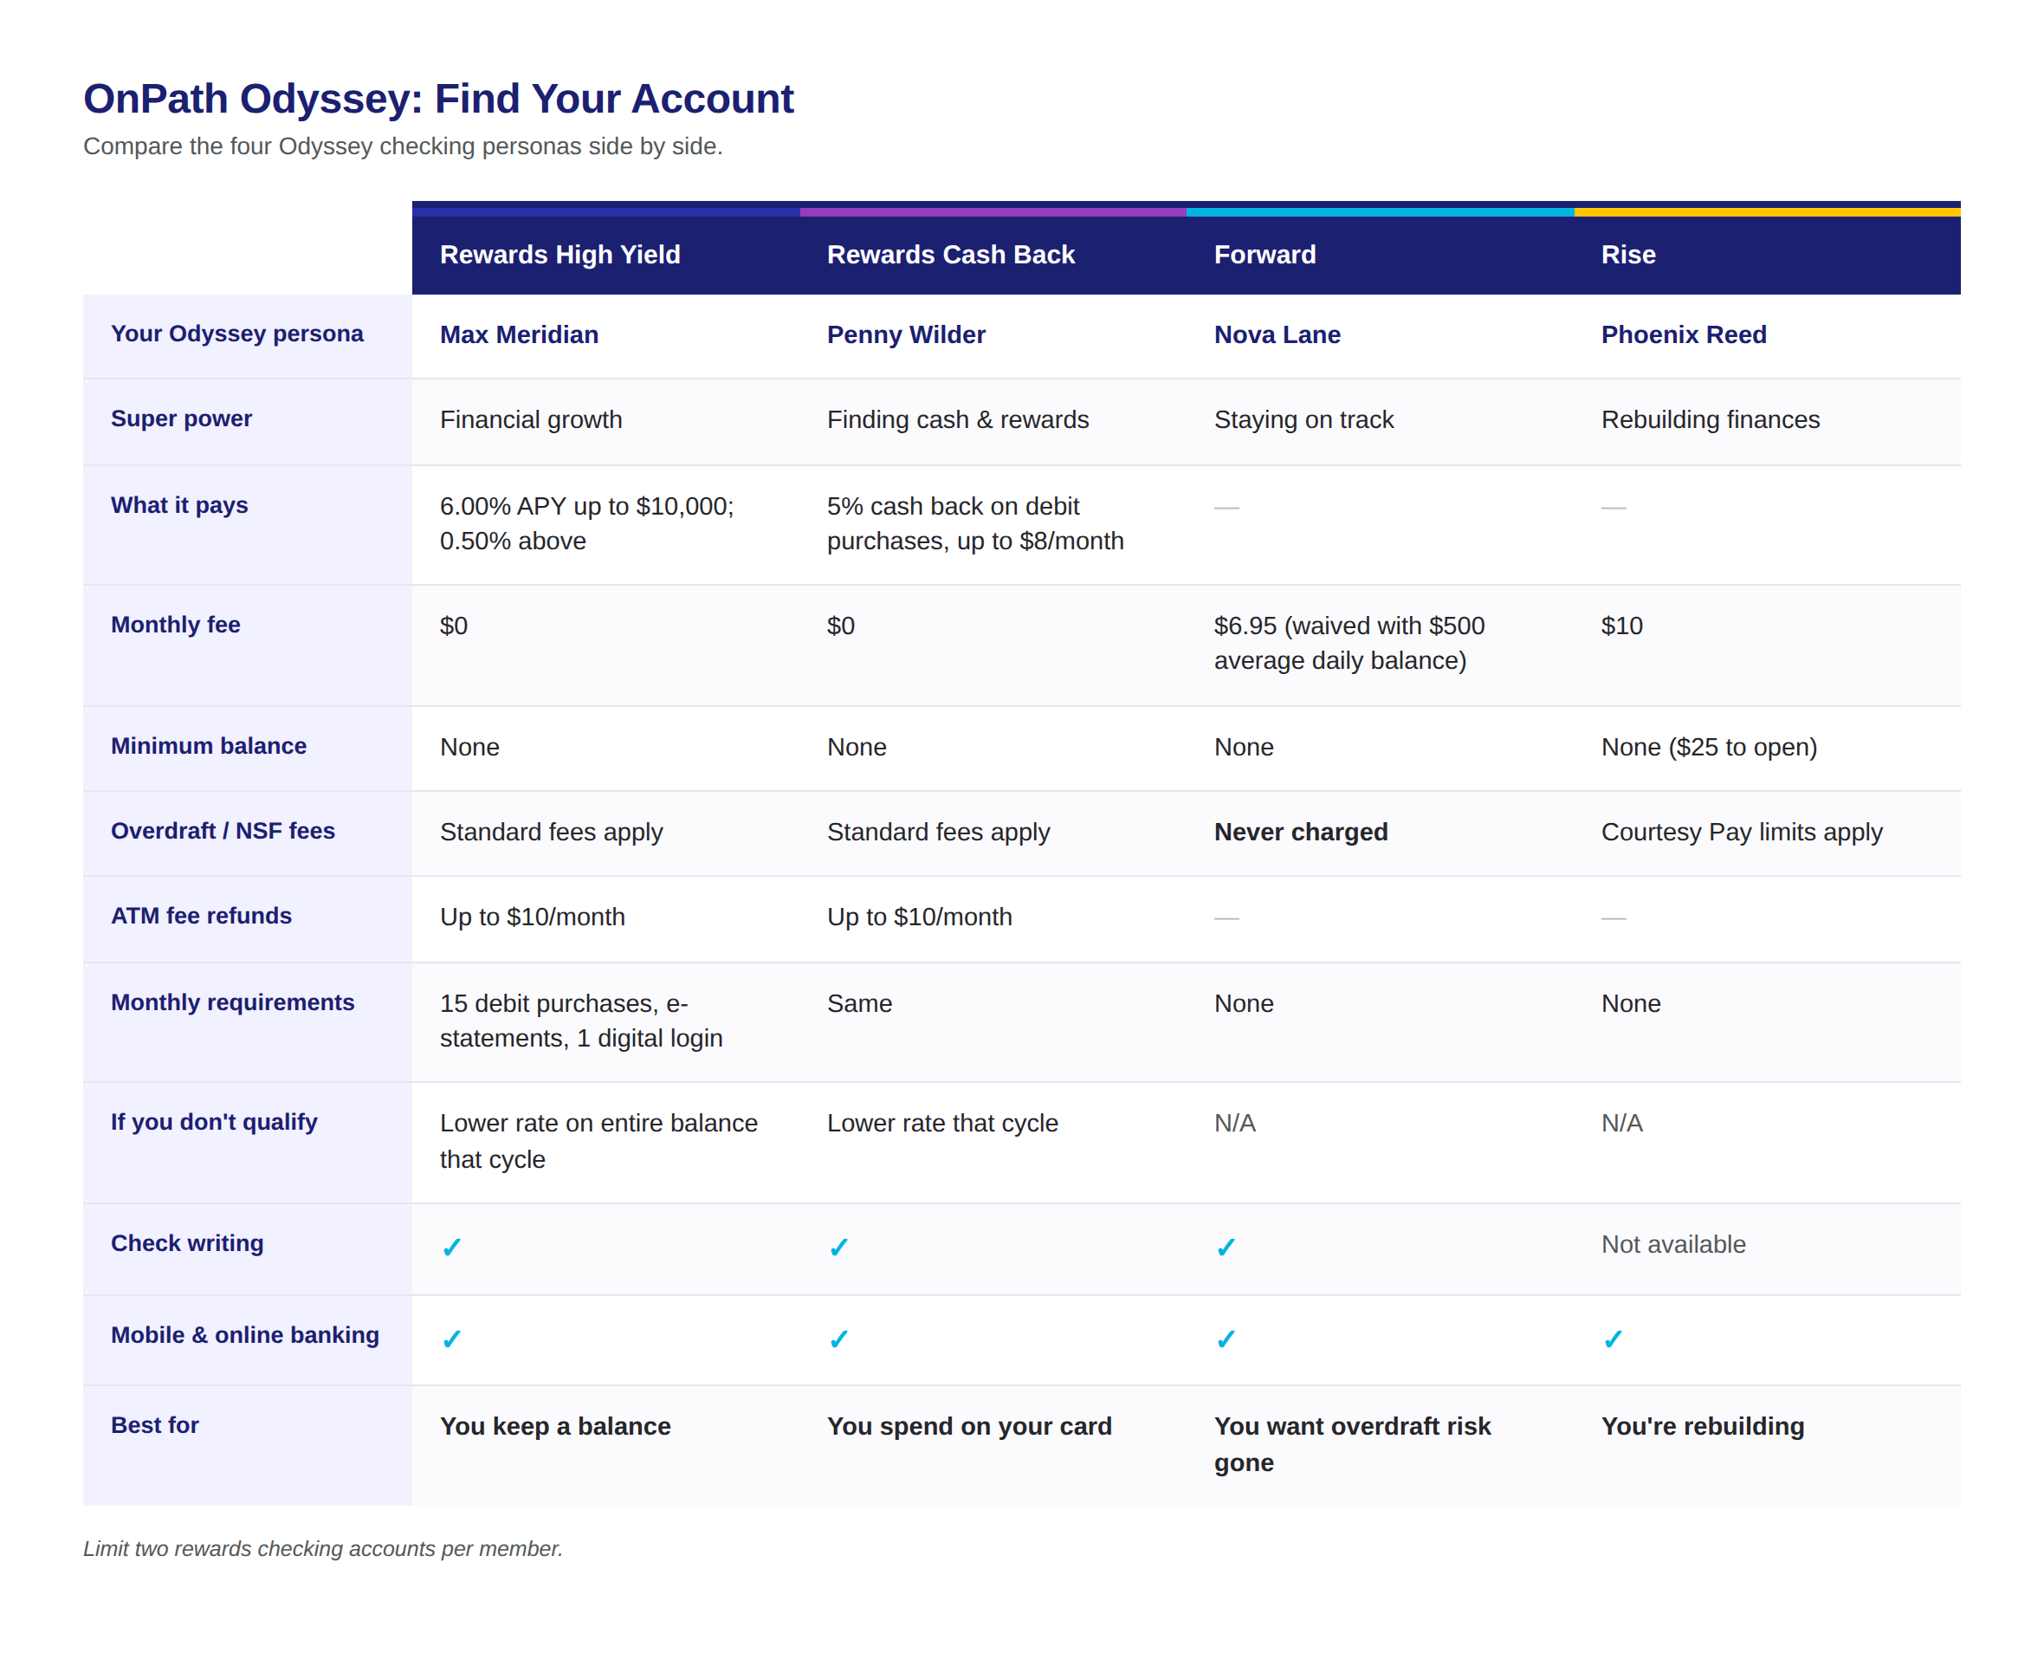Click the footnote 'Limit two rewards checking accounts per member.'

point(323,1548)
